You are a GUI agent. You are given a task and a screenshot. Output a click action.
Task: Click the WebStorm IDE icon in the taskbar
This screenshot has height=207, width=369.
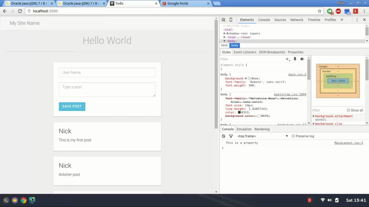pos(32,200)
